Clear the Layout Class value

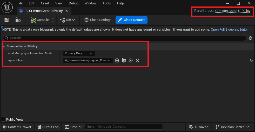[x=137, y=60]
